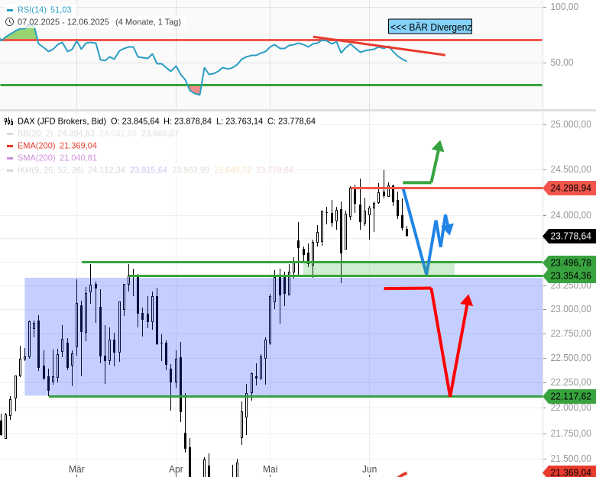
Task: Click the current price label 23.778,64
Action: (570, 236)
